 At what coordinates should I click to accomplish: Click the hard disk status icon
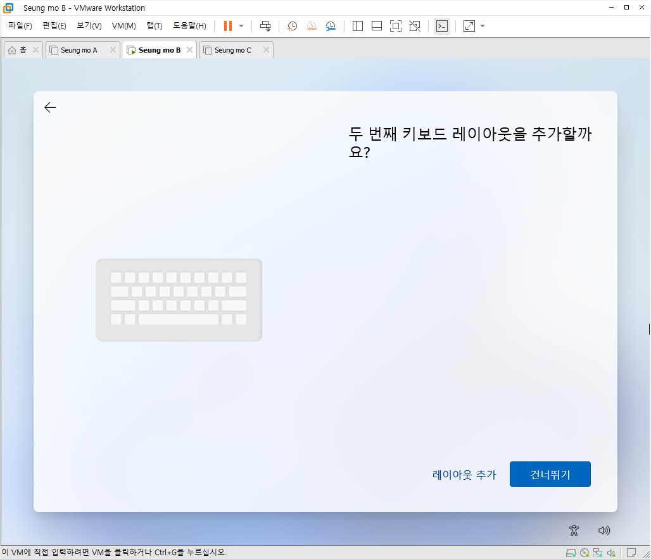tap(571, 553)
